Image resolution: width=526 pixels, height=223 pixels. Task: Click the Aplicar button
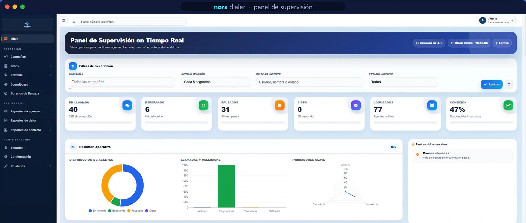click(492, 84)
